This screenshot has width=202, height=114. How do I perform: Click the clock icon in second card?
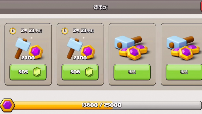tap(65, 31)
